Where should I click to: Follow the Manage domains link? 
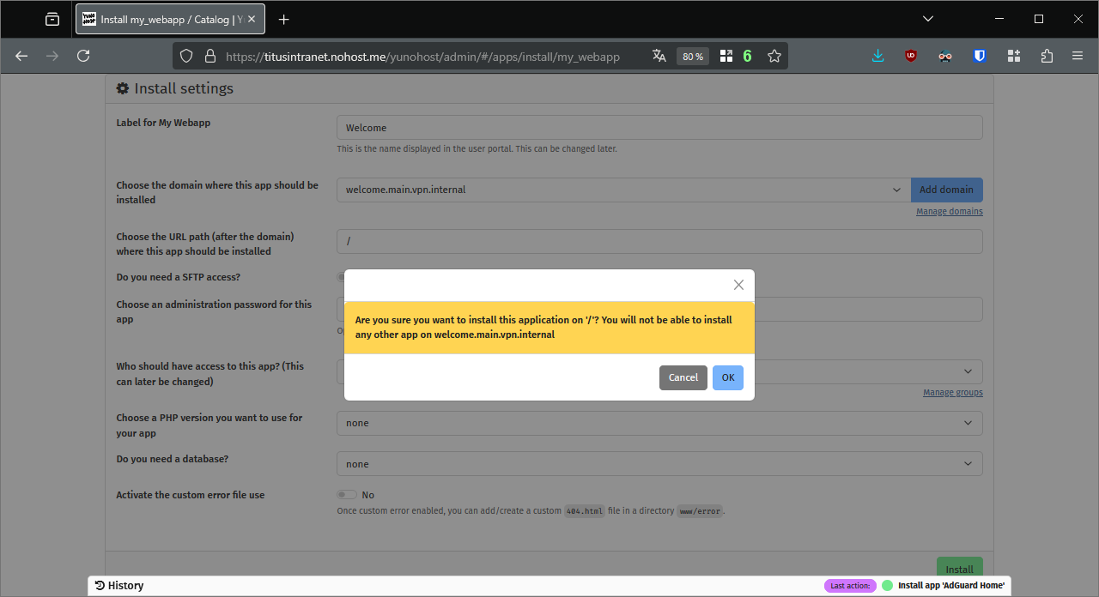[x=949, y=211]
